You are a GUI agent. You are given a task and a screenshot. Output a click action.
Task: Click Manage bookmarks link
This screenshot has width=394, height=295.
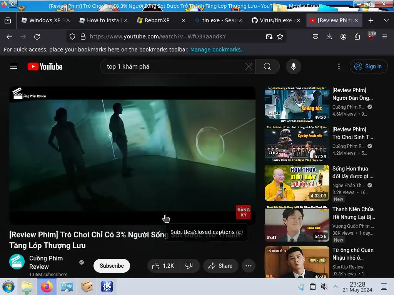[x=218, y=50]
